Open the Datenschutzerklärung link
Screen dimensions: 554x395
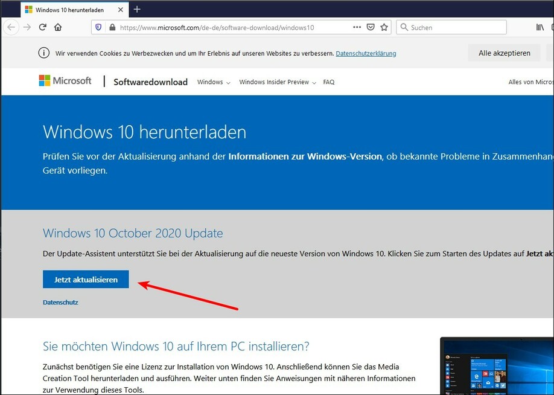click(366, 53)
